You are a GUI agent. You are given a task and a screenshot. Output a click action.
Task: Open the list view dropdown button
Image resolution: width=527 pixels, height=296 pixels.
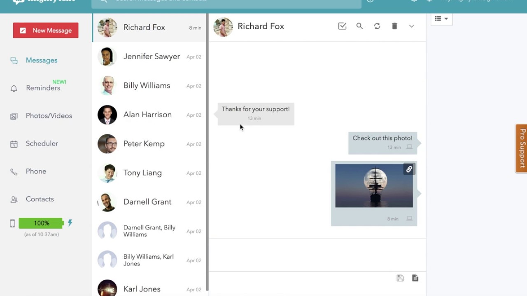point(441,19)
